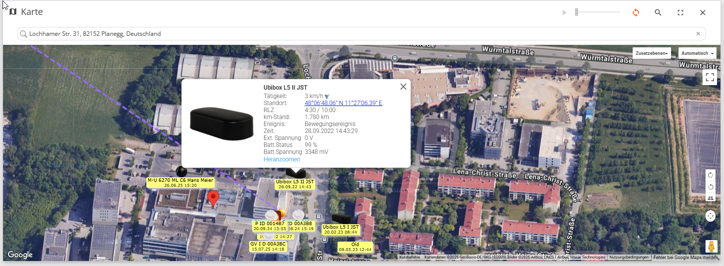The width and height of the screenshot is (724, 266).
Task: Open the magnifier search icon in header
Action: click(658, 12)
